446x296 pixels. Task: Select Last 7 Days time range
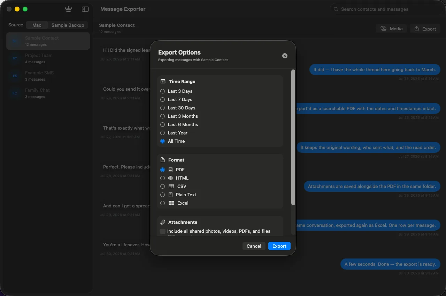click(162, 99)
